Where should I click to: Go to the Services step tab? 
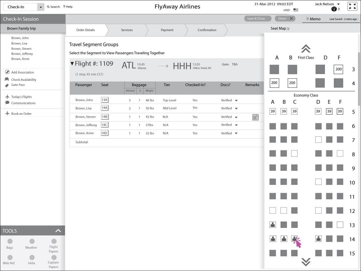tap(127, 30)
